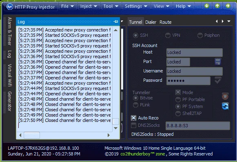The width and height of the screenshot is (237, 162).
Task: Click the Microsoft Windows 10 Home OS text
Action: (x=155, y=148)
